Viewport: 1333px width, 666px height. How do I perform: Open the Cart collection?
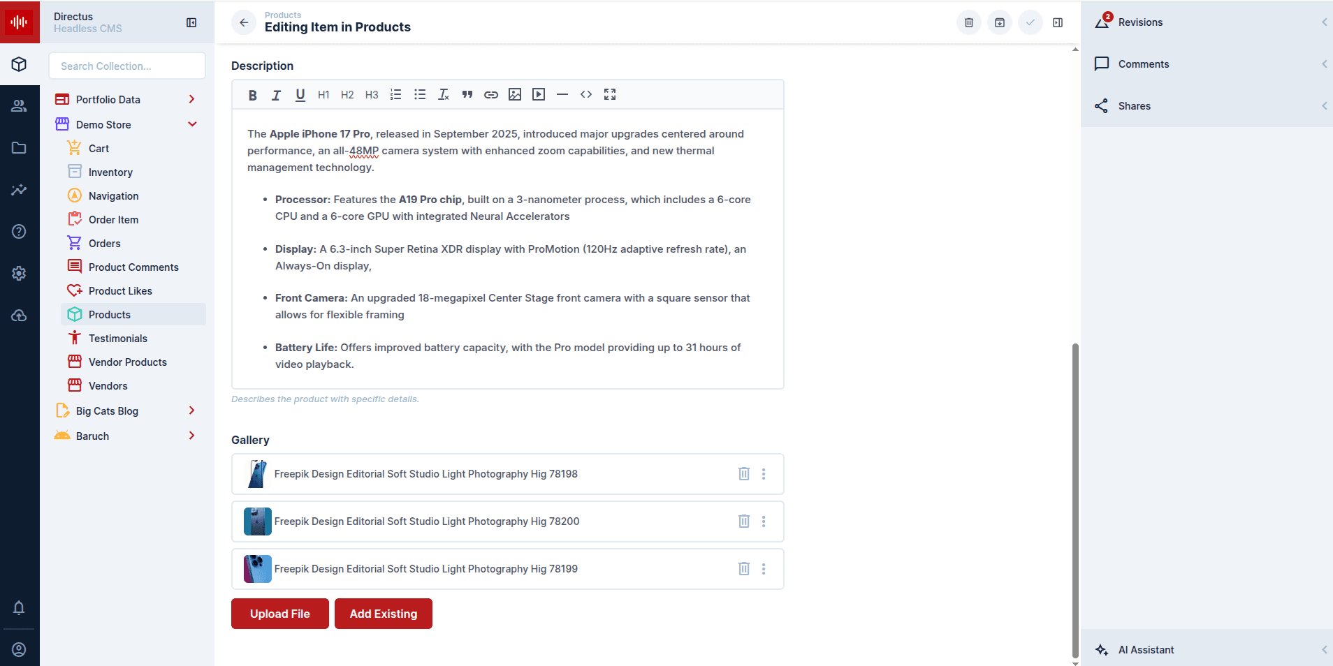[x=133, y=149]
